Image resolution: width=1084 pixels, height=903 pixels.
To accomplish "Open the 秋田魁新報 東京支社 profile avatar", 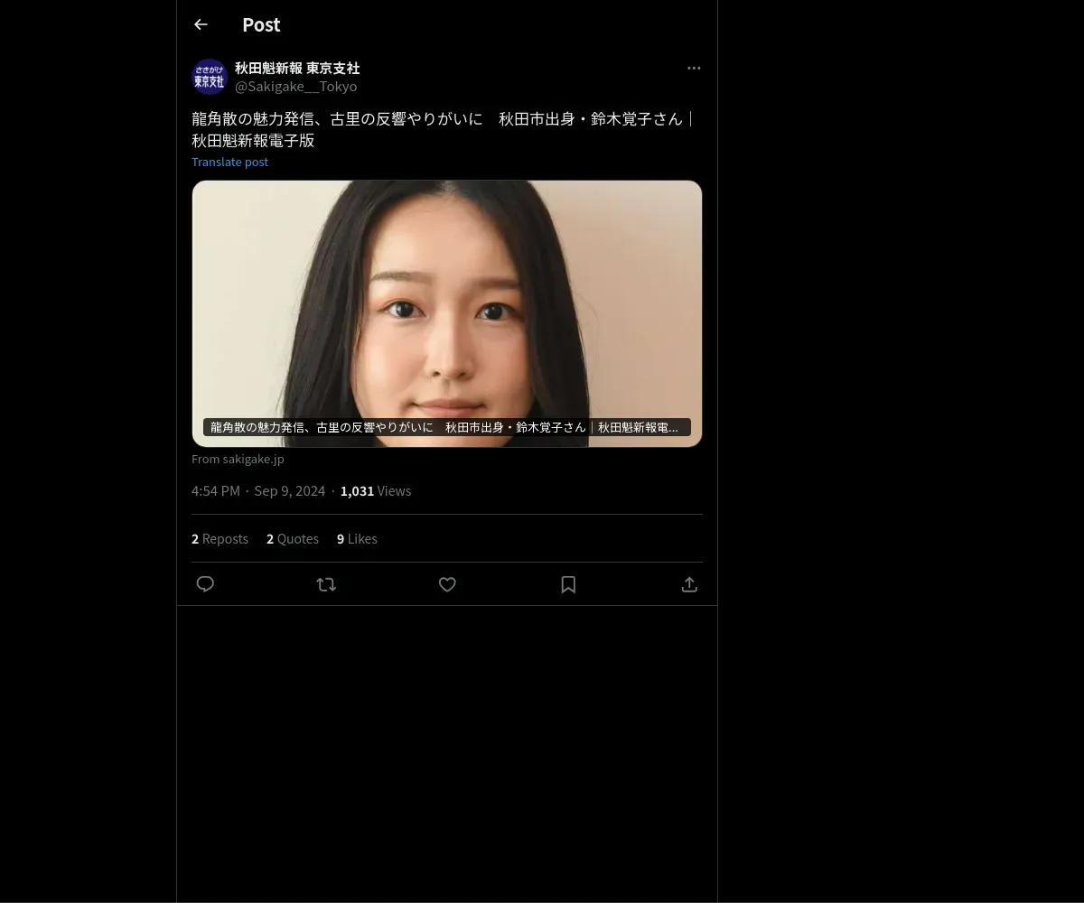I will (210, 77).
